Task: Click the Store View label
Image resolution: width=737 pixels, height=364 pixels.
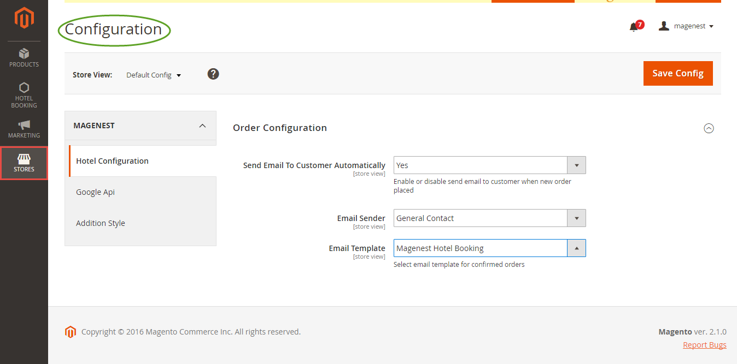Action: click(x=92, y=75)
